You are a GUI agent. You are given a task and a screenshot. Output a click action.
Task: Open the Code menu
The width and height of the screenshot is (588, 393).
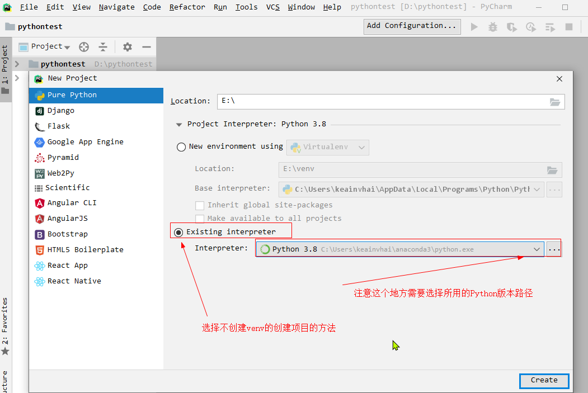tap(152, 7)
